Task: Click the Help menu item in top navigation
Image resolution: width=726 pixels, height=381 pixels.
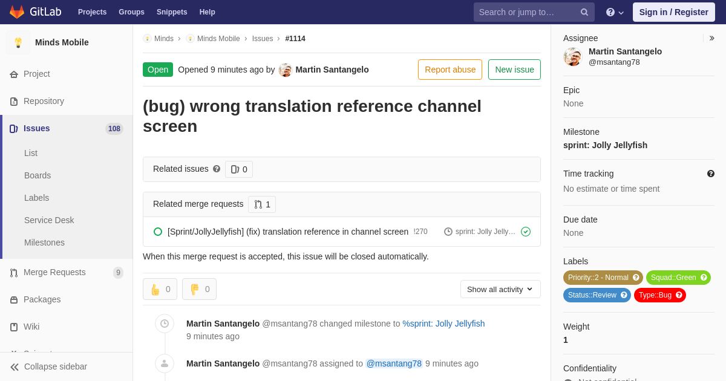Action: [x=208, y=12]
